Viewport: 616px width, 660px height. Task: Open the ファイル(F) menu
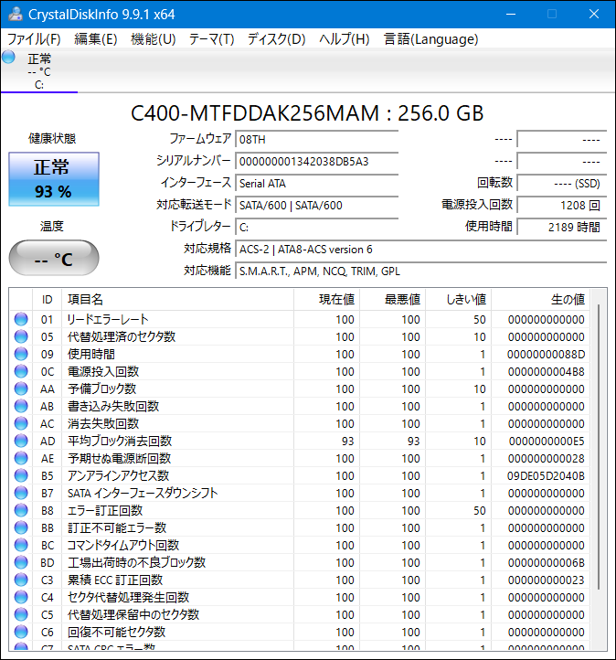[34, 39]
